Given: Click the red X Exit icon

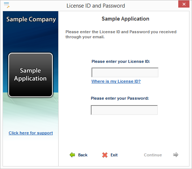Looking at the screenshot, I should (x=105, y=155).
